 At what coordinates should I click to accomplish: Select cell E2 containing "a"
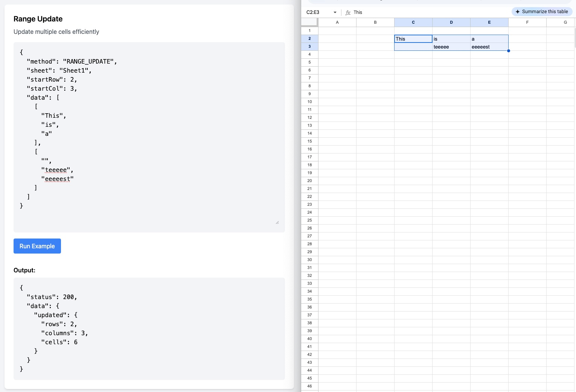(489, 39)
